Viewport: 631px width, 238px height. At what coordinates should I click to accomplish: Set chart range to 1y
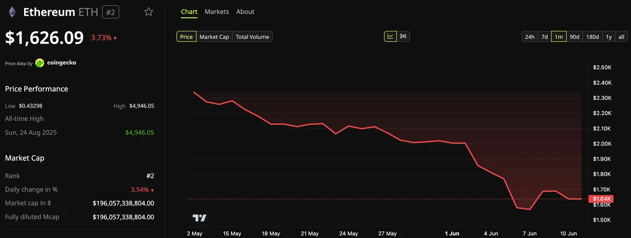(609, 37)
